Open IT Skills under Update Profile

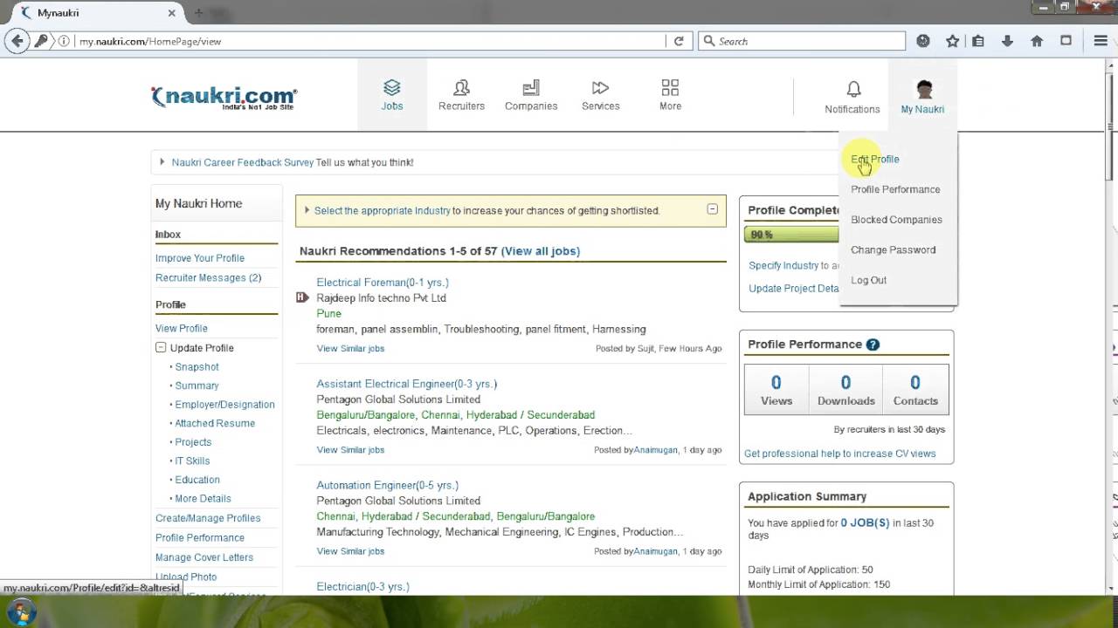192,461
